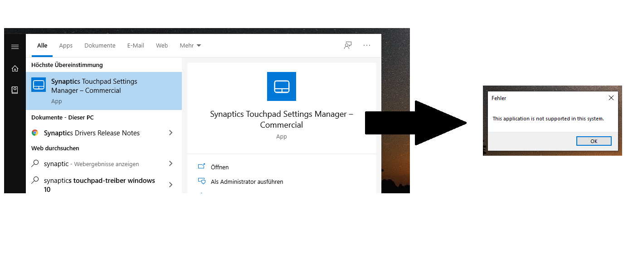Click the feedback person icon
Viewport: 638px width, 258px height.
pyautogui.click(x=348, y=45)
